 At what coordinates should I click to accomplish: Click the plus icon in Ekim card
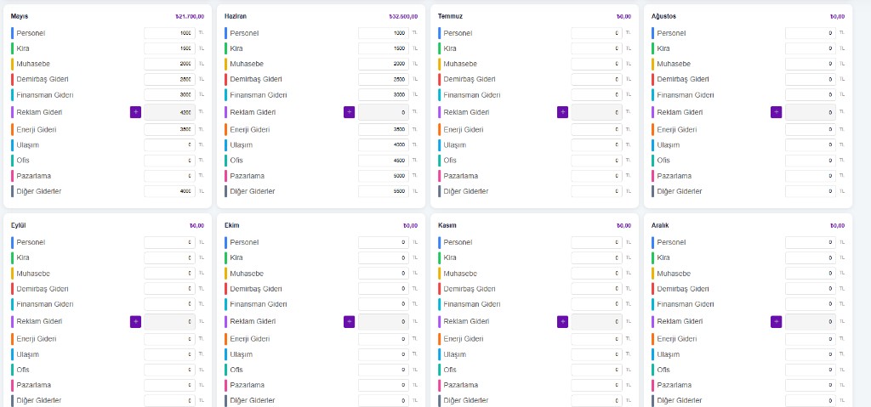(349, 321)
